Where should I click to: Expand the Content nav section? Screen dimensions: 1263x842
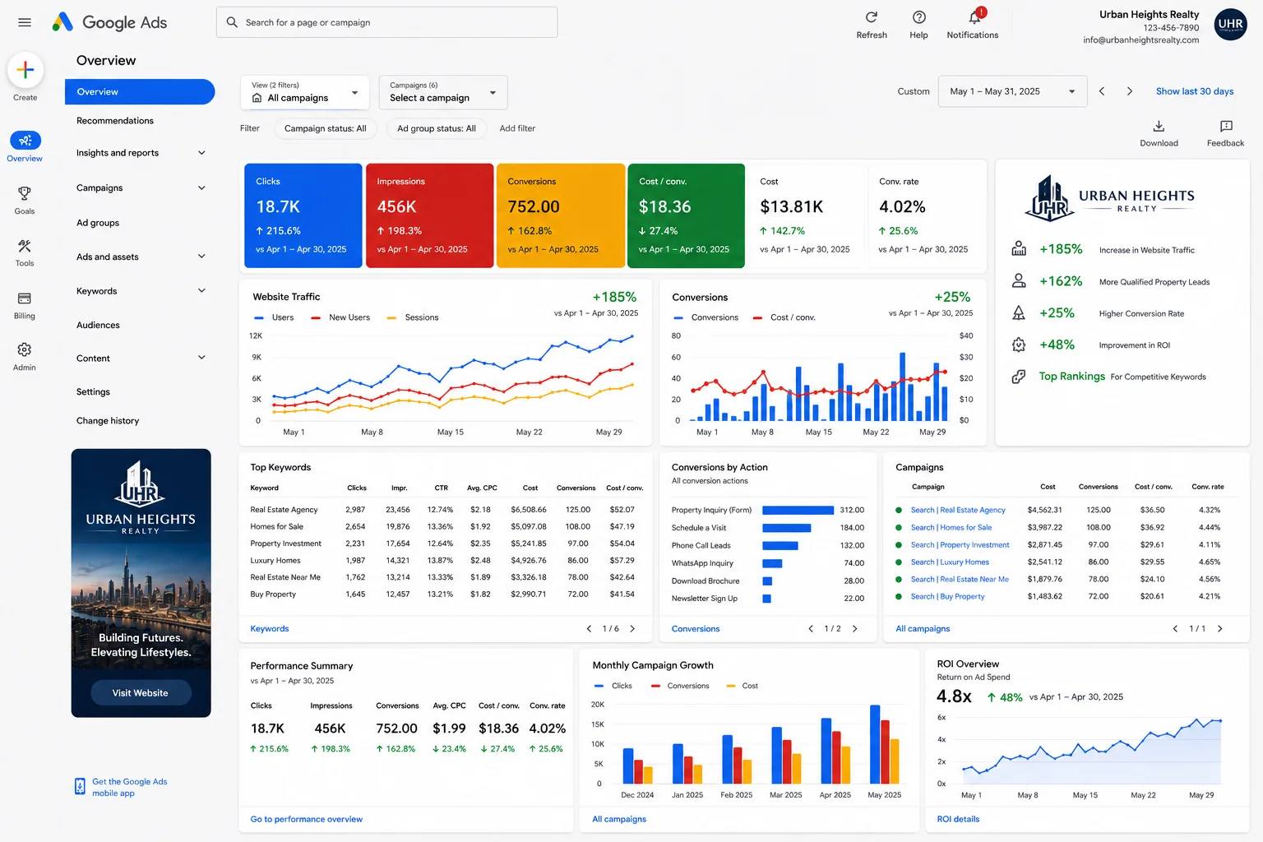point(201,358)
